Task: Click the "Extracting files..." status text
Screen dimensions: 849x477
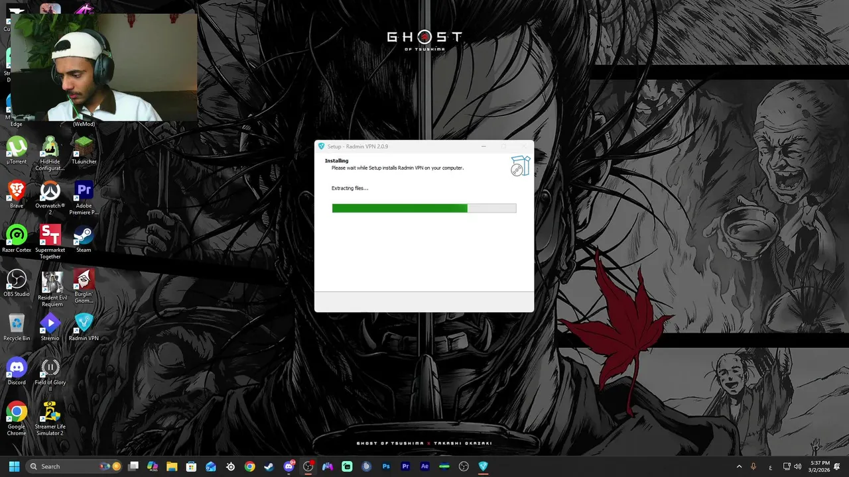Action: click(350, 188)
